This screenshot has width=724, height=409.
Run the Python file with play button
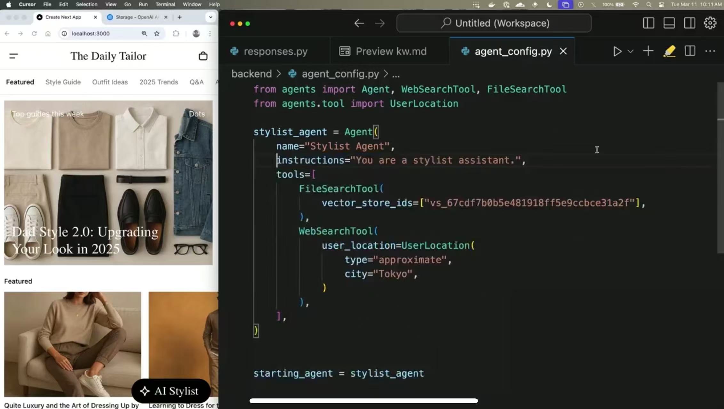(617, 51)
